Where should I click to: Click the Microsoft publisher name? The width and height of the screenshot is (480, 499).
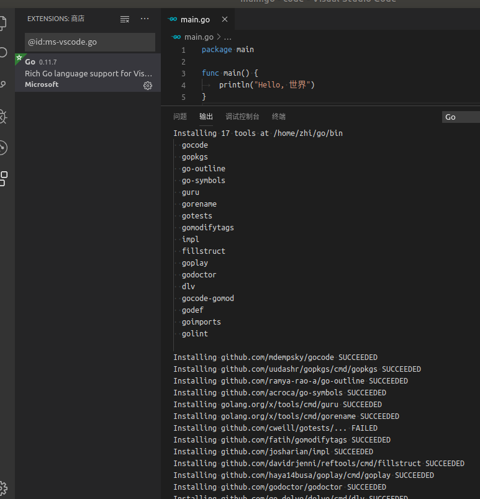click(x=42, y=84)
